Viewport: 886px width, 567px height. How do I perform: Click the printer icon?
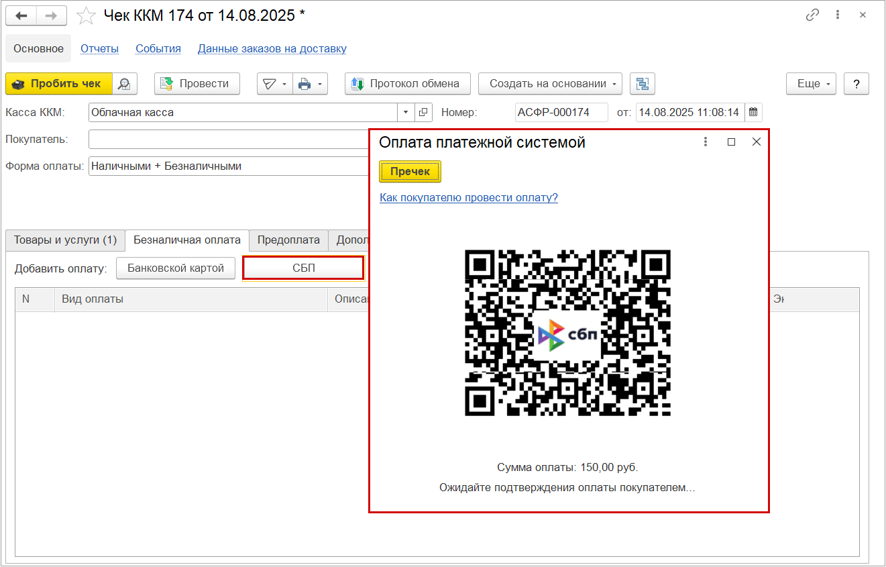pyautogui.click(x=304, y=84)
